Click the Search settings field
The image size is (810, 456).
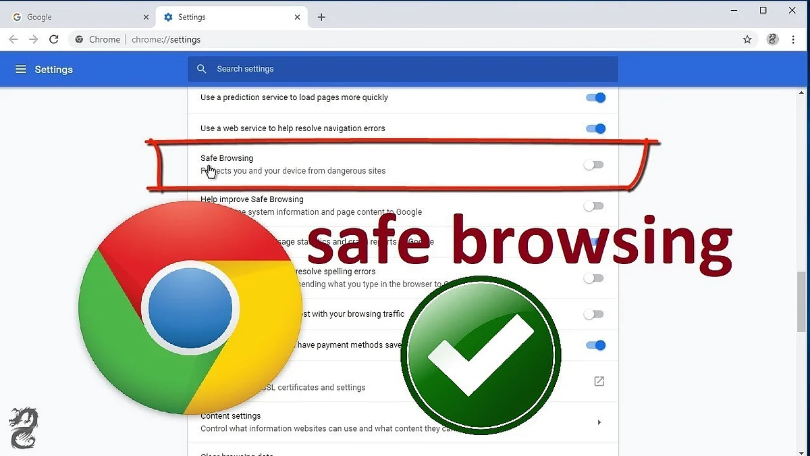(403, 69)
